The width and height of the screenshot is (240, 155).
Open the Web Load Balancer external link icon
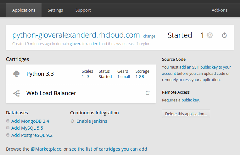coord(148,93)
